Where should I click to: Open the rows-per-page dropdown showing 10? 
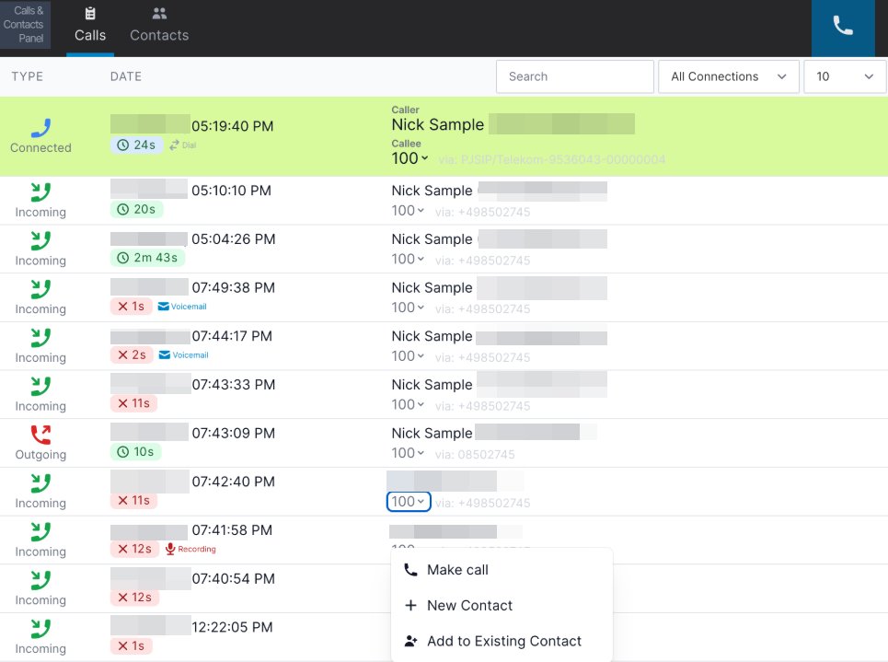point(845,76)
